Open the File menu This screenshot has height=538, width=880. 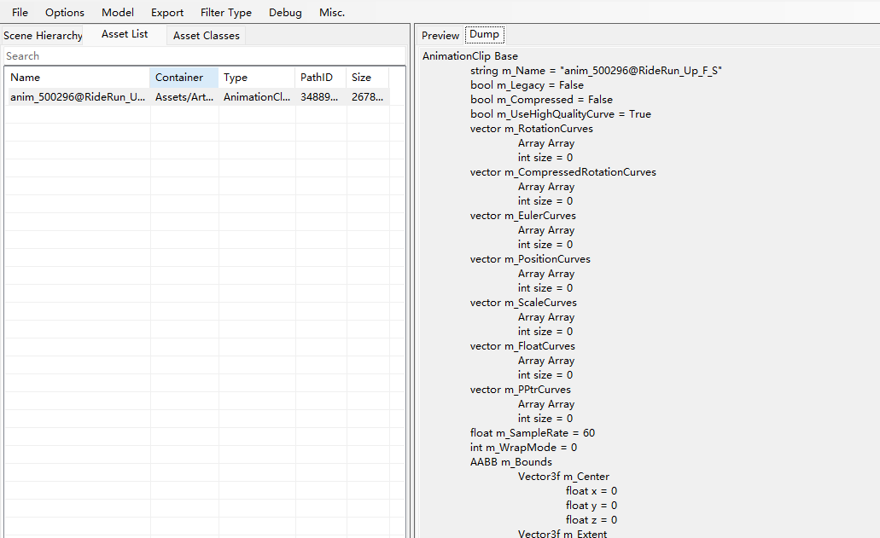pyautogui.click(x=20, y=13)
